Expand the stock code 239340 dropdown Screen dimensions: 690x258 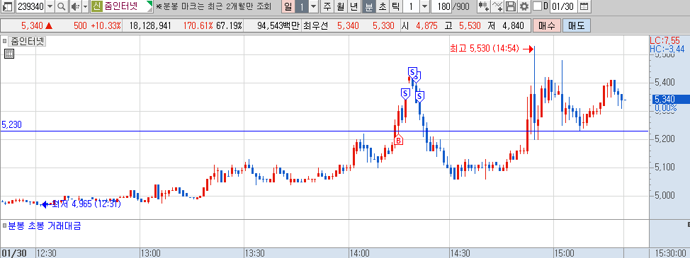(x=50, y=6)
